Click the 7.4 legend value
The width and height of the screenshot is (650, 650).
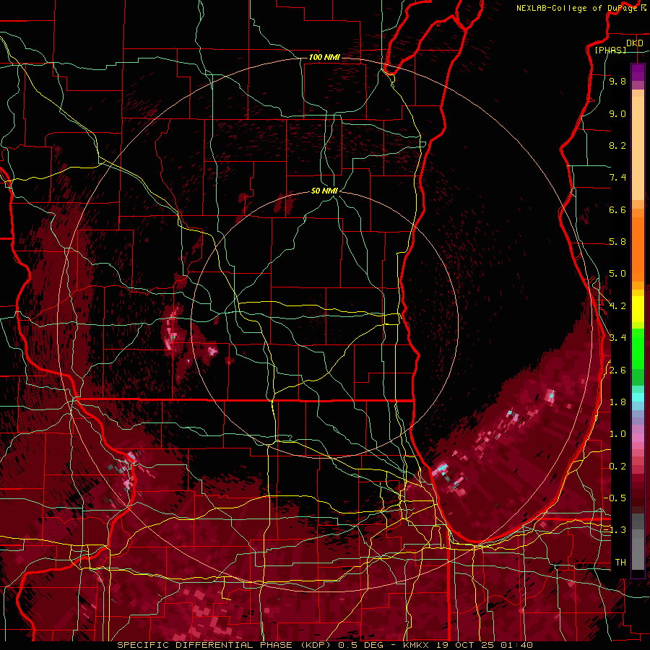pos(617,178)
